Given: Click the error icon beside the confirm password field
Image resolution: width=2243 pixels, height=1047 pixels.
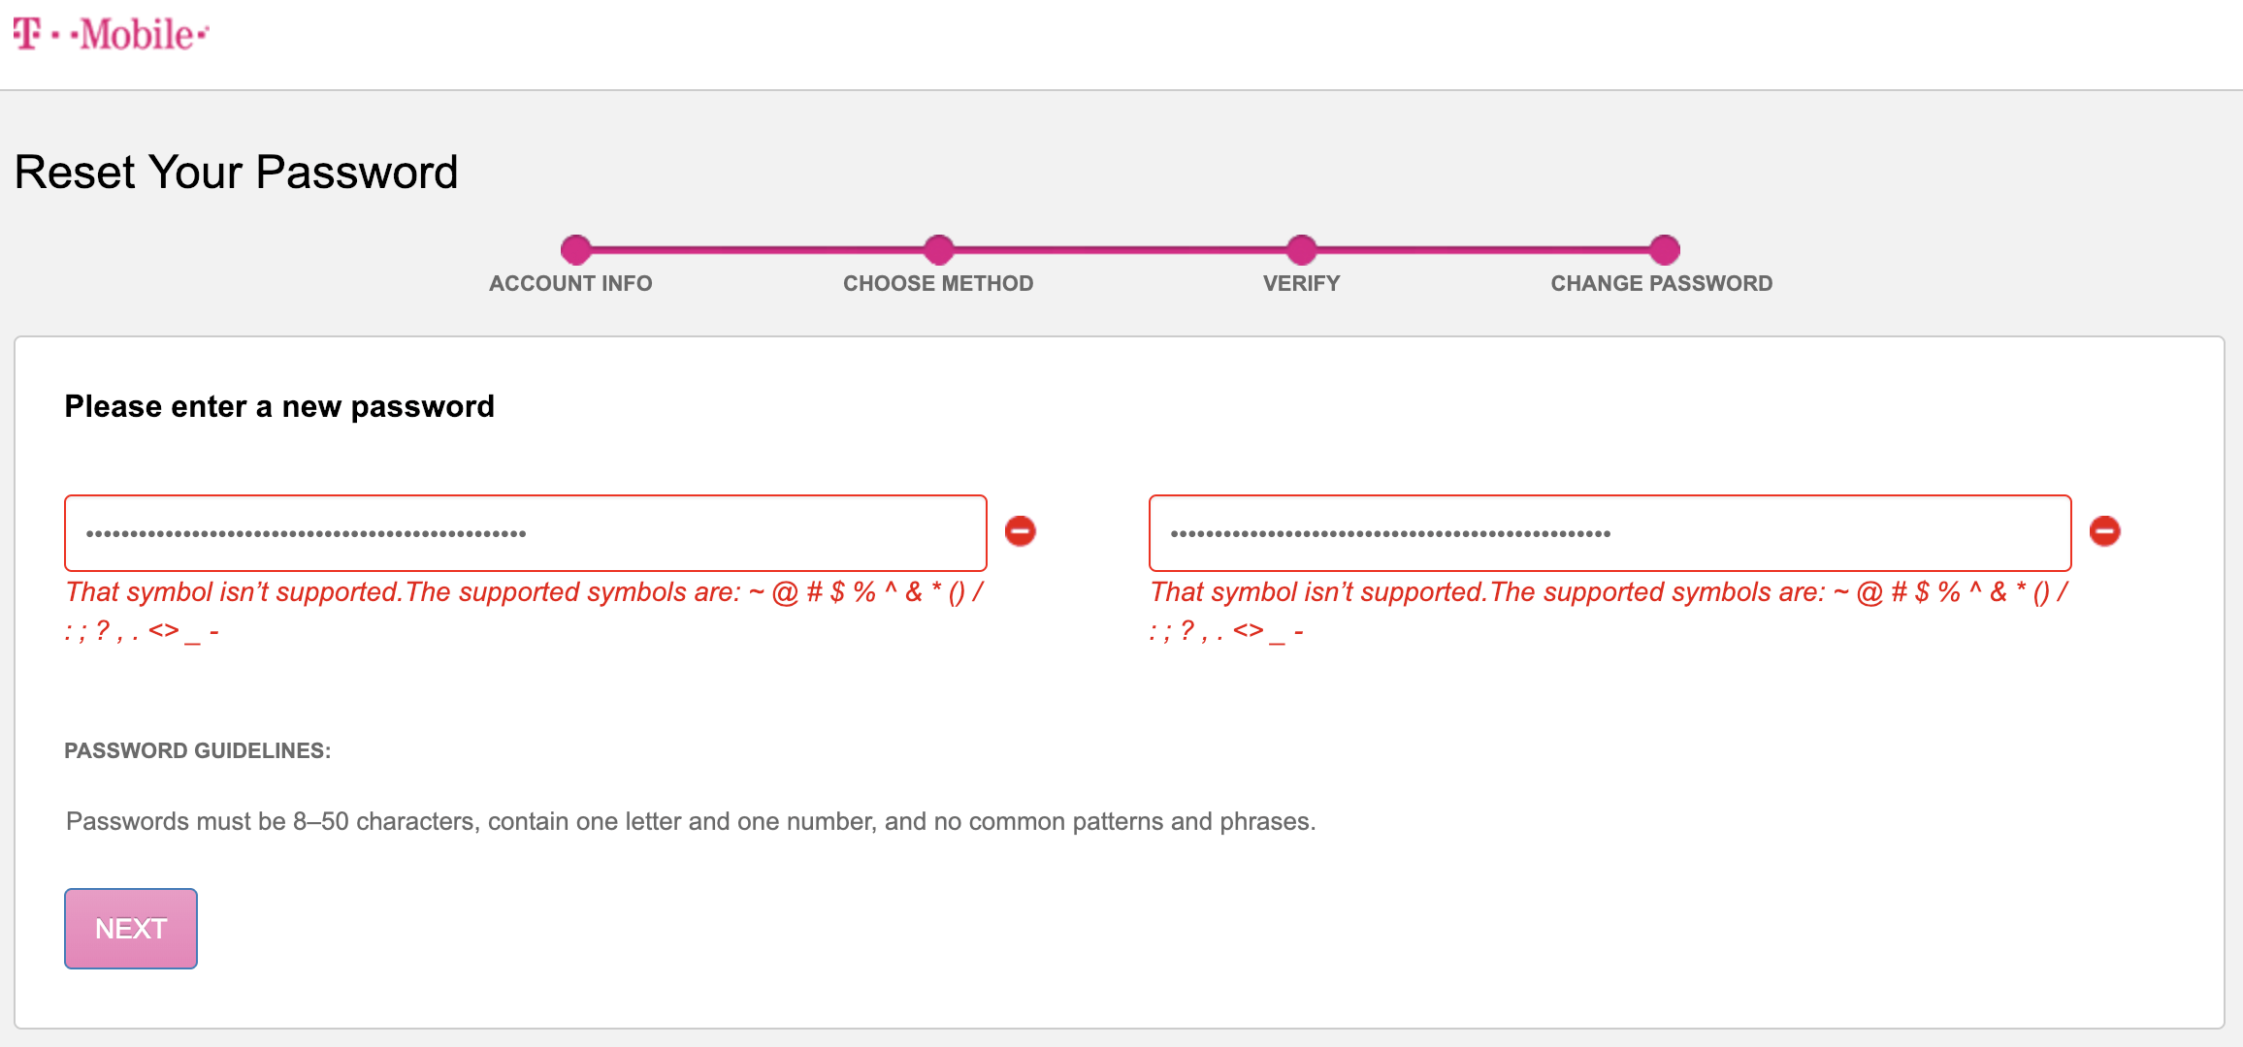Looking at the screenshot, I should click(x=2104, y=531).
